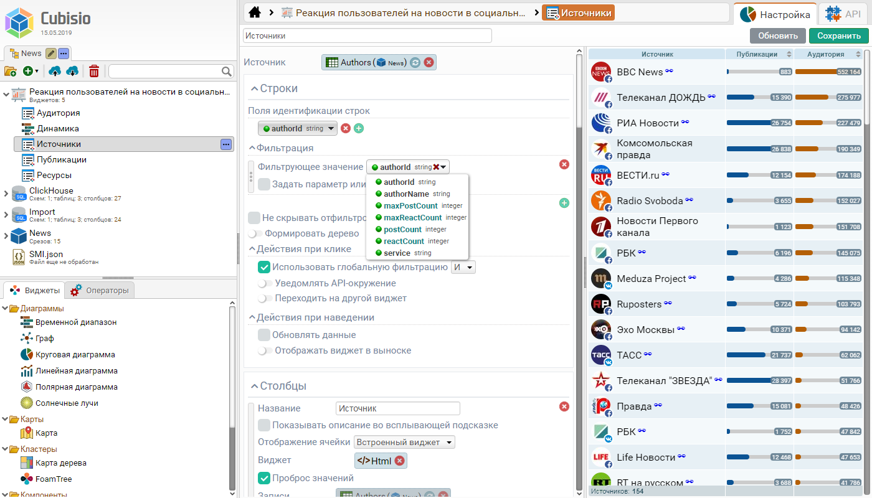Viewport: 872px width, 498px height.
Task: Click the drag handle of the filter row
Action: coord(251,176)
